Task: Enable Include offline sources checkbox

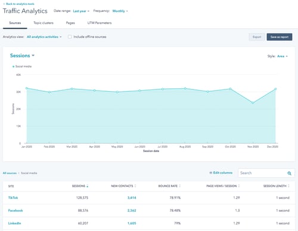Action: click(70, 37)
